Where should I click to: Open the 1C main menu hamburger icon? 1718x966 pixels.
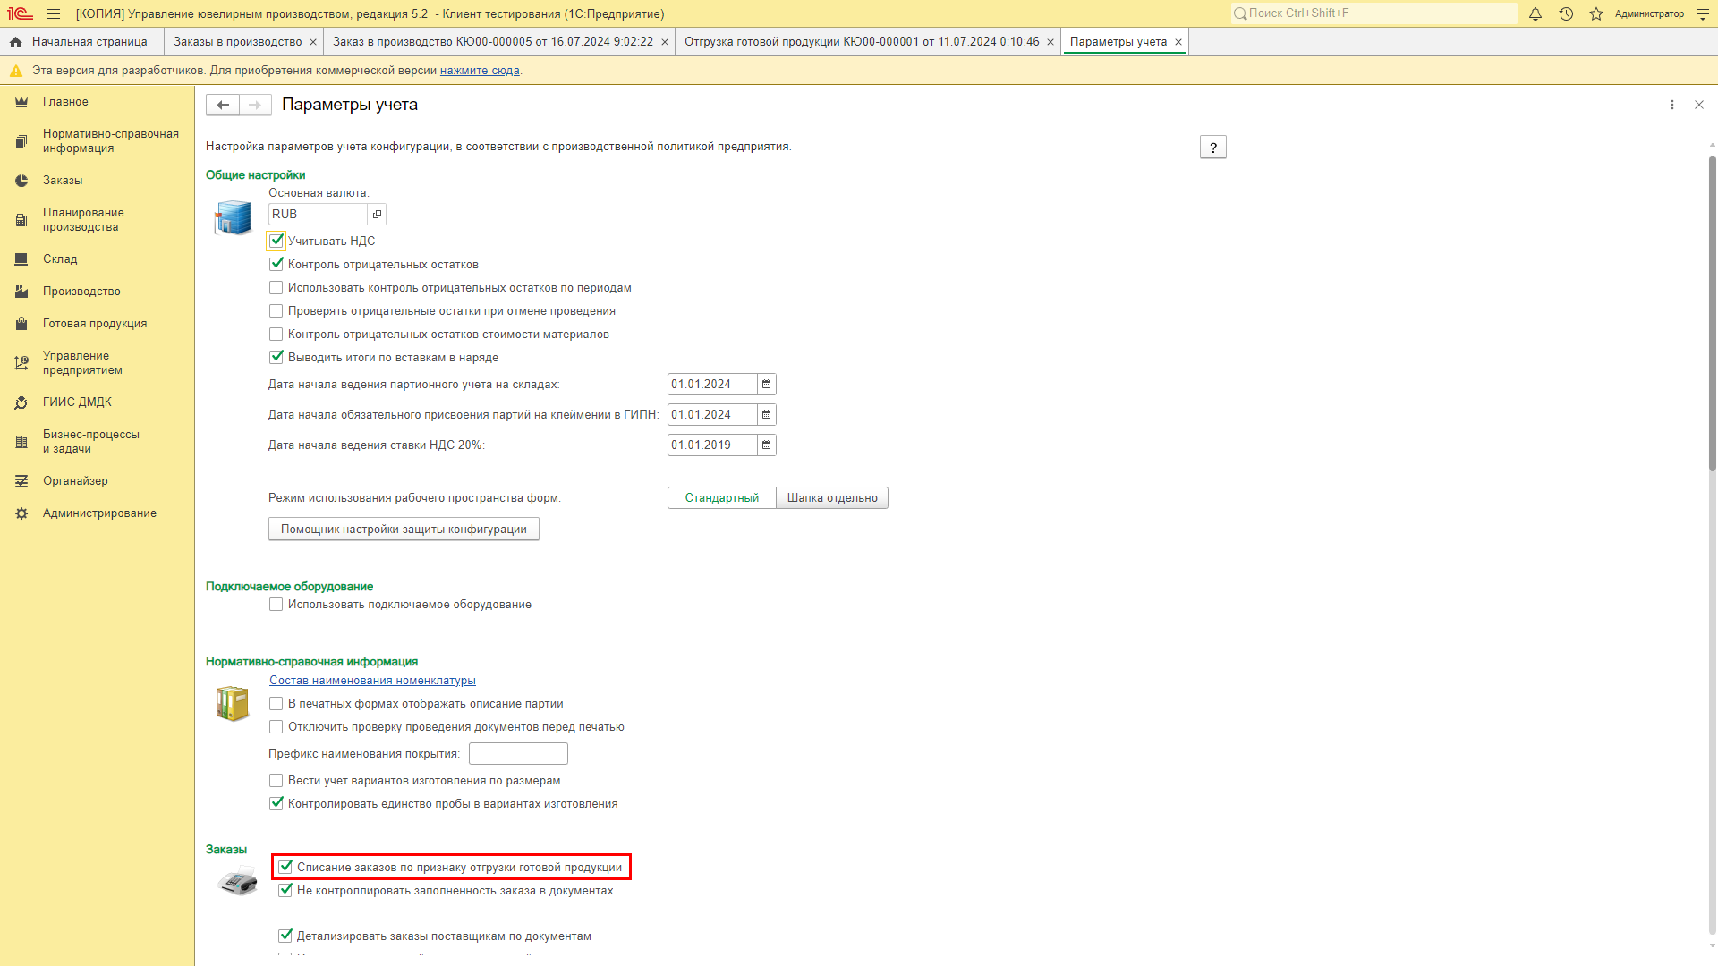(54, 13)
